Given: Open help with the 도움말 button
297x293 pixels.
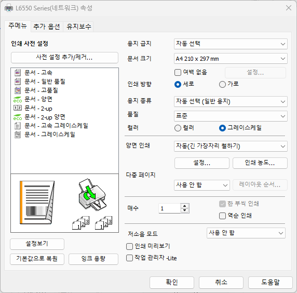Looking at the screenshot, I should coord(271,283).
